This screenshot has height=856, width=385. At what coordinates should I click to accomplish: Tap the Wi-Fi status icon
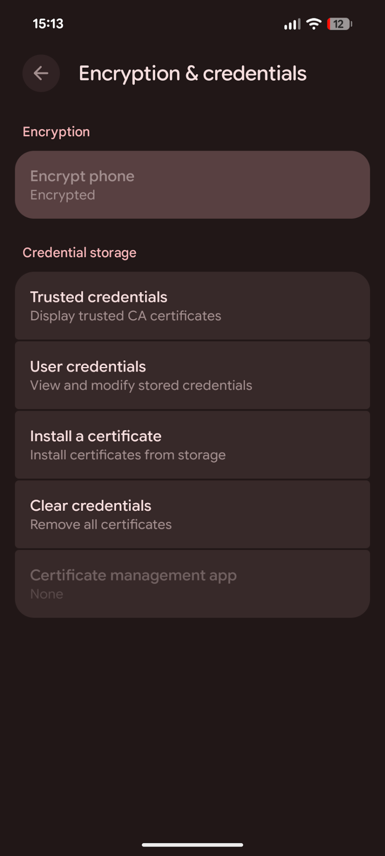pos(314,24)
